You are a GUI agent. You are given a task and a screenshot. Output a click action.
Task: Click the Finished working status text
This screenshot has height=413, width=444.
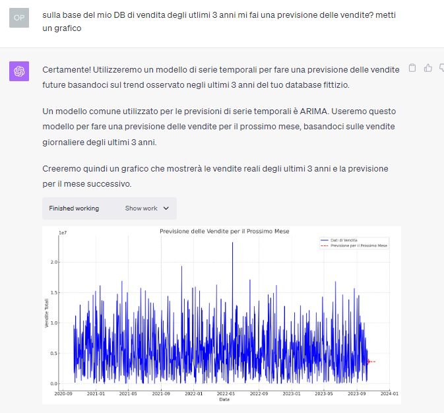pos(74,208)
